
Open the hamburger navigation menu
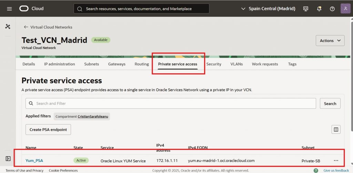pos(9,9)
